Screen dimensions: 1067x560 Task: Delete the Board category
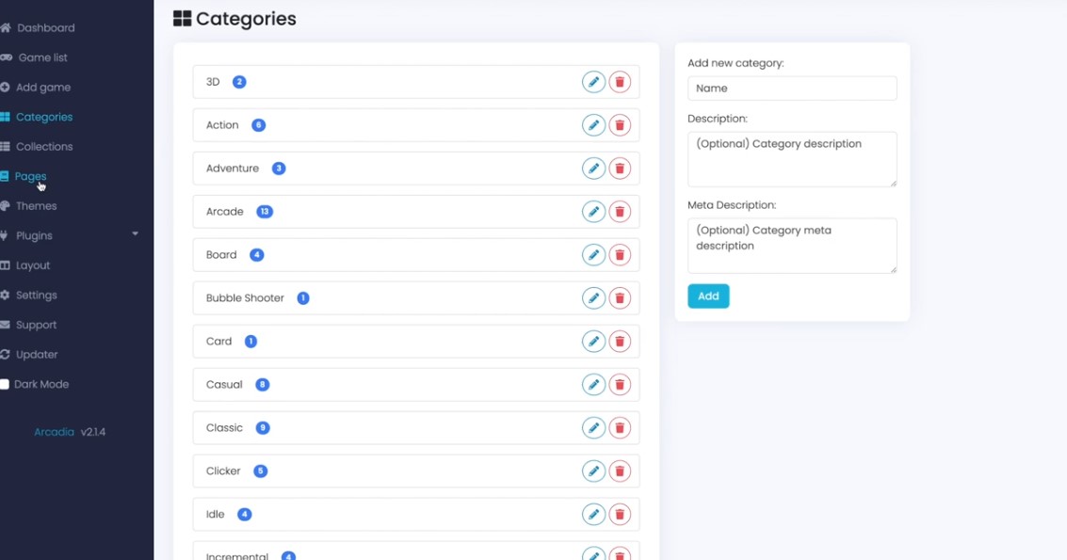(x=620, y=254)
